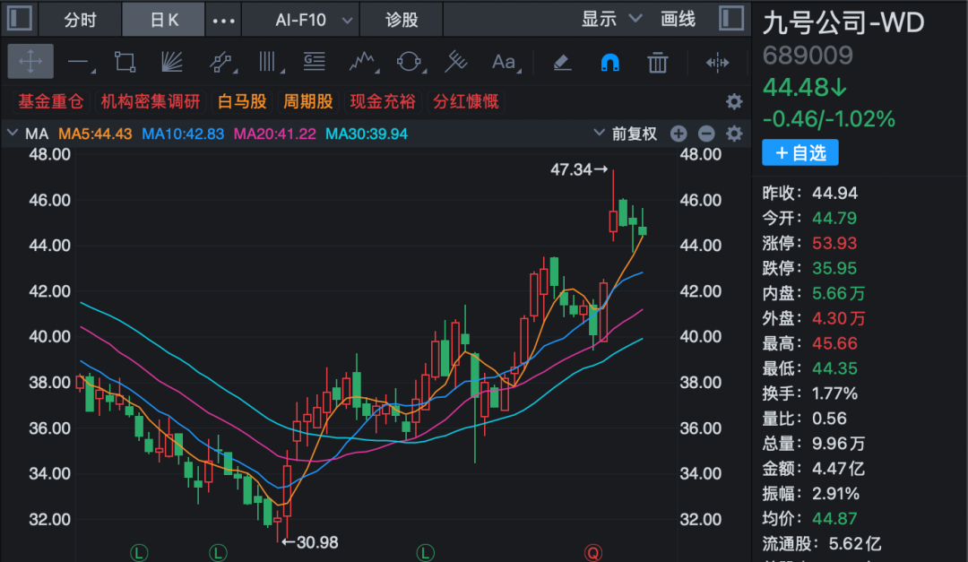Viewport: 968px width, 562px height.
Task: Click the +自选 add watchlist button
Action: click(x=800, y=152)
